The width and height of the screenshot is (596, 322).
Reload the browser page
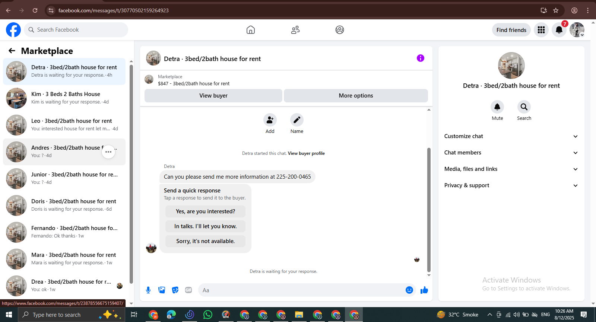[x=35, y=10]
